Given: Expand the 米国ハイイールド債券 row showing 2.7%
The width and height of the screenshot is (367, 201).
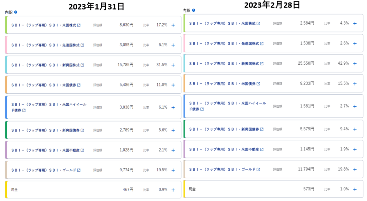Looking at the screenshot, I should pos(355,106).
